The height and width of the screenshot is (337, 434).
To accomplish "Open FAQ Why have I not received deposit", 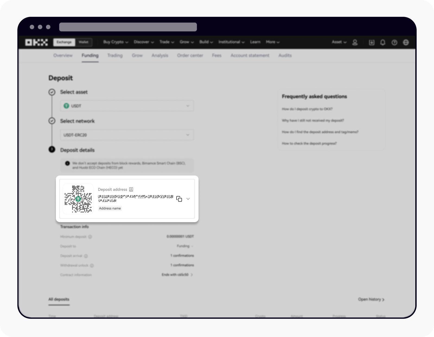I will pyautogui.click(x=313, y=121).
